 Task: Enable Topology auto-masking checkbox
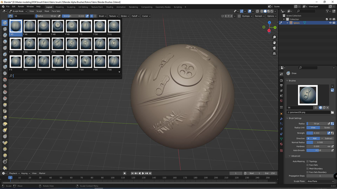click(x=307, y=161)
